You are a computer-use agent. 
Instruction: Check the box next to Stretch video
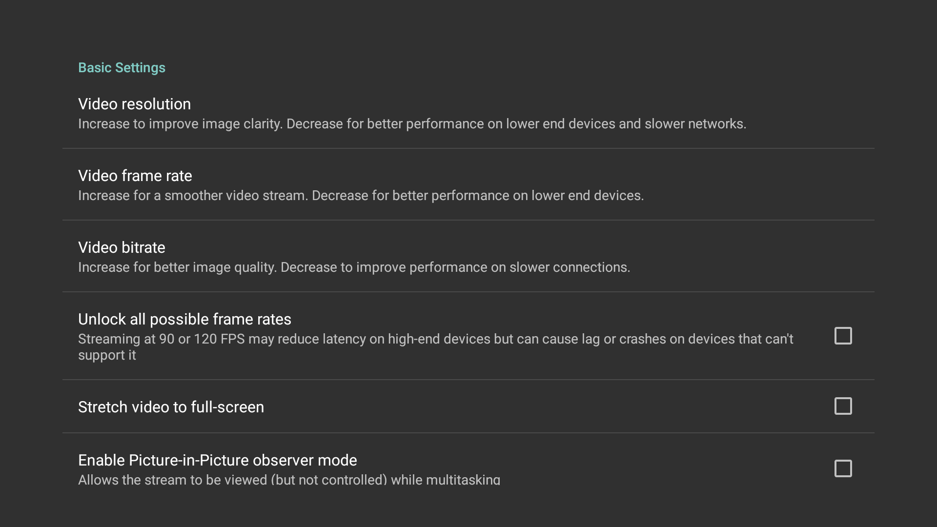844,406
